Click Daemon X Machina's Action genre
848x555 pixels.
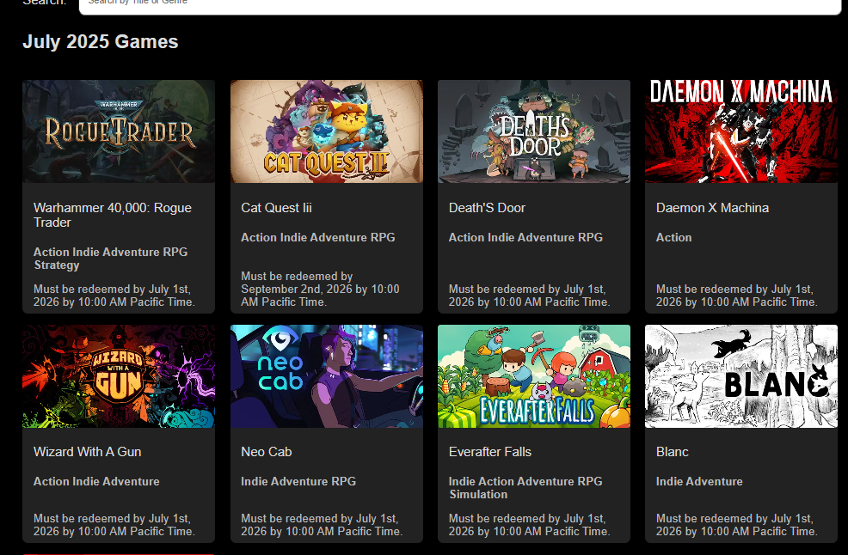pyautogui.click(x=674, y=237)
